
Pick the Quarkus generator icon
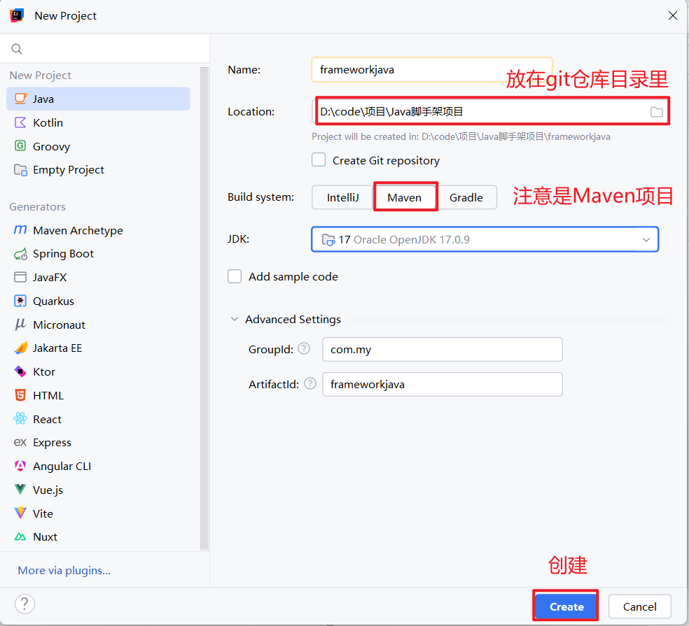pyautogui.click(x=20, y=301)
